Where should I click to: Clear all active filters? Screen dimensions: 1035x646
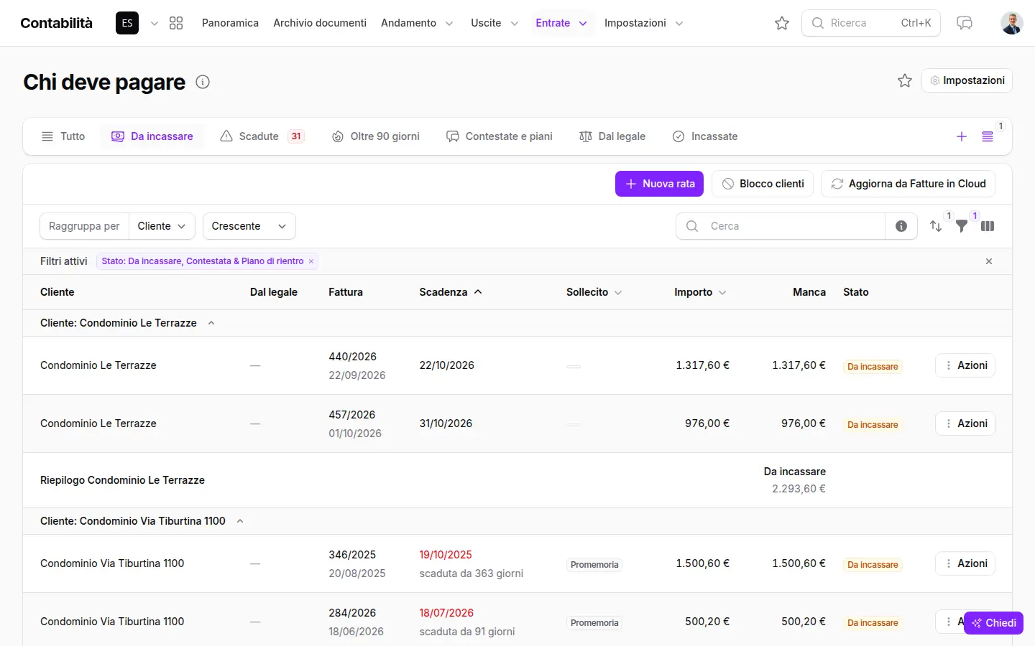(x=989, y=261)
